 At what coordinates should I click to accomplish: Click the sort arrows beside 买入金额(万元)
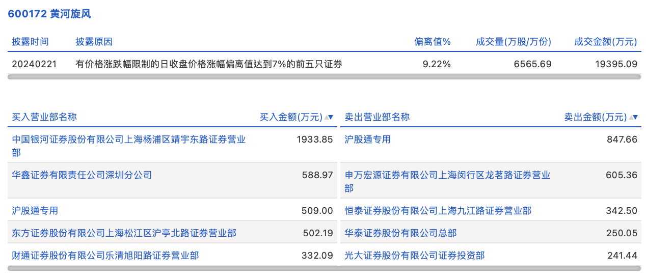329,118
